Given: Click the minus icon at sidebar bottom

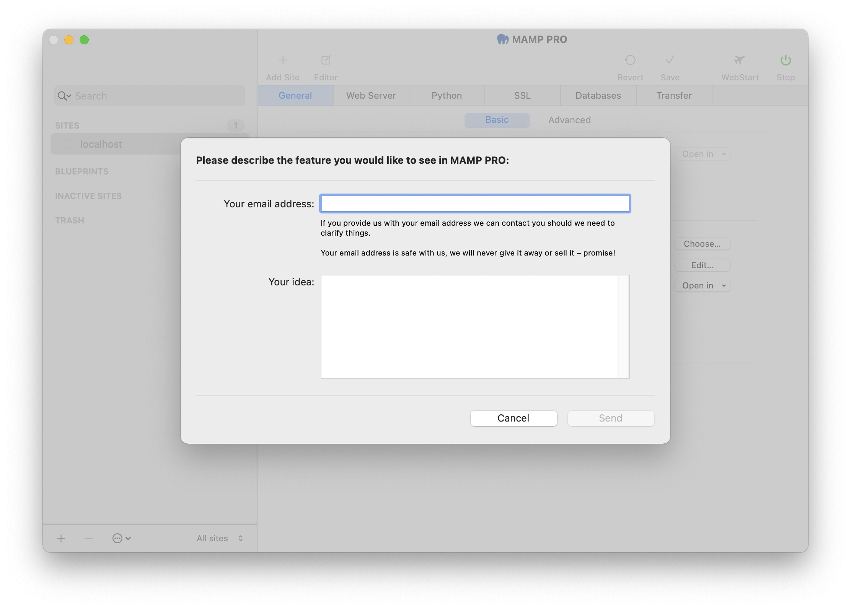Looking at the screenshot, I should [88, 538].
